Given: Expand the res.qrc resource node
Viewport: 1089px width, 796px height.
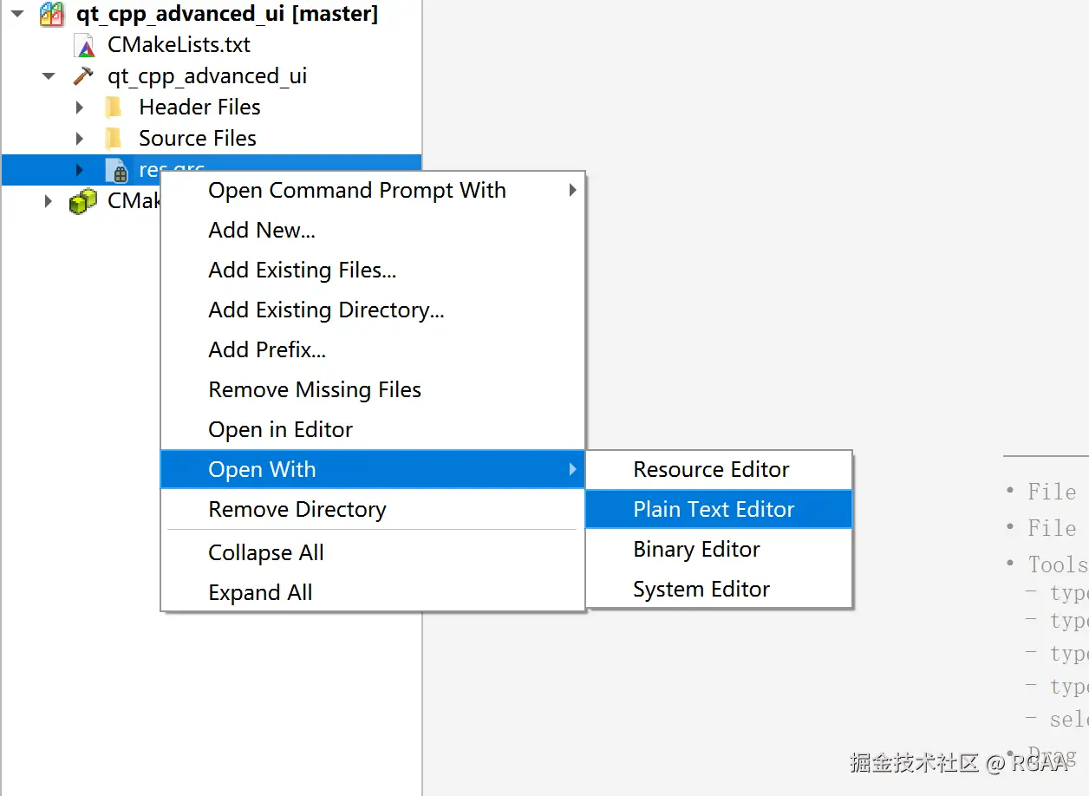Looking at the screenshot, I should 80,170.
